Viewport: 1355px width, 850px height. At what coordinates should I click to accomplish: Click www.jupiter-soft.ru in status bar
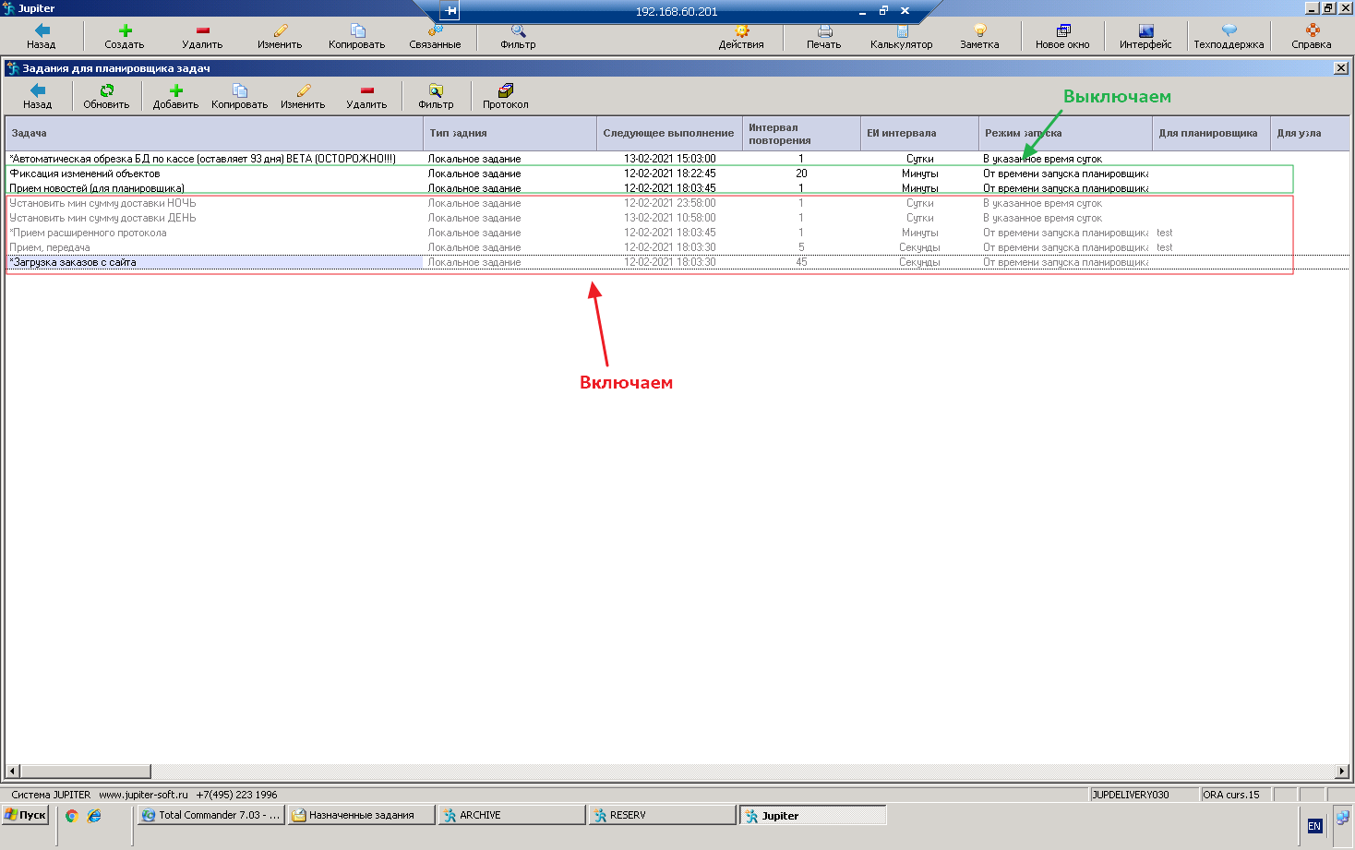point(143,795)
